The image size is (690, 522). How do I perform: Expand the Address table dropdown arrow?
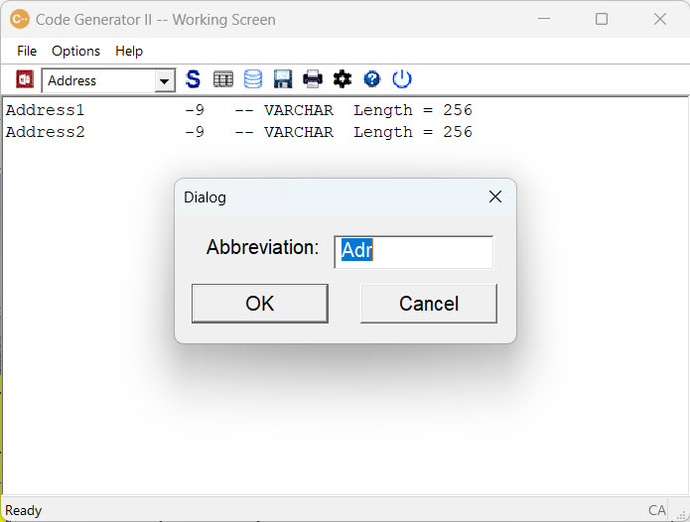click(x=165, y=81)
